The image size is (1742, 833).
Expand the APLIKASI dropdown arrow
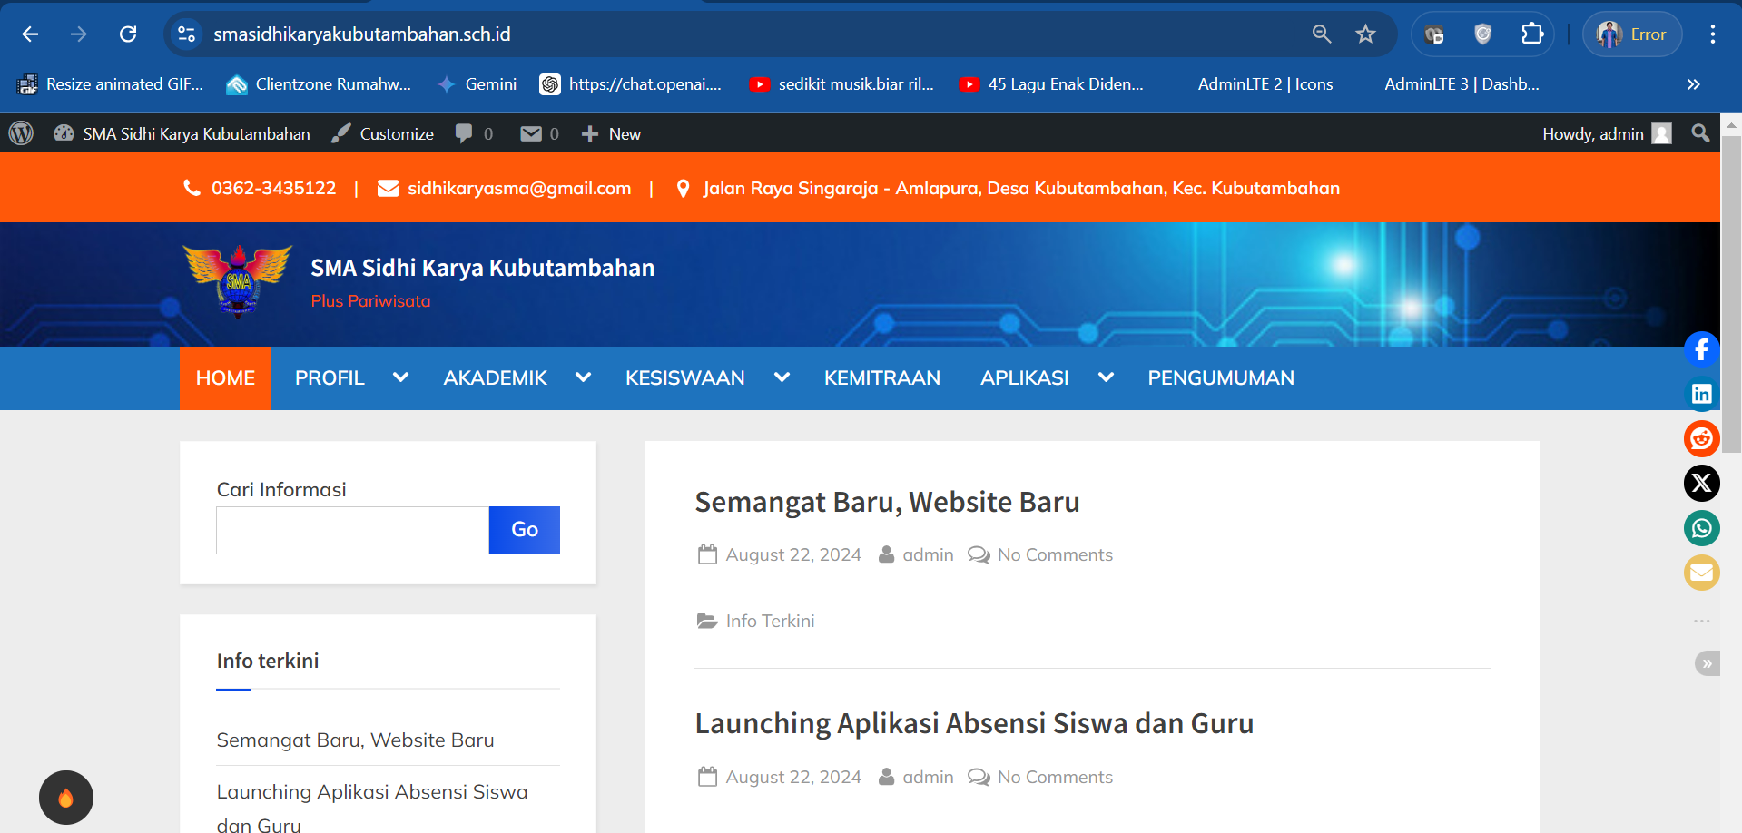1105,377
